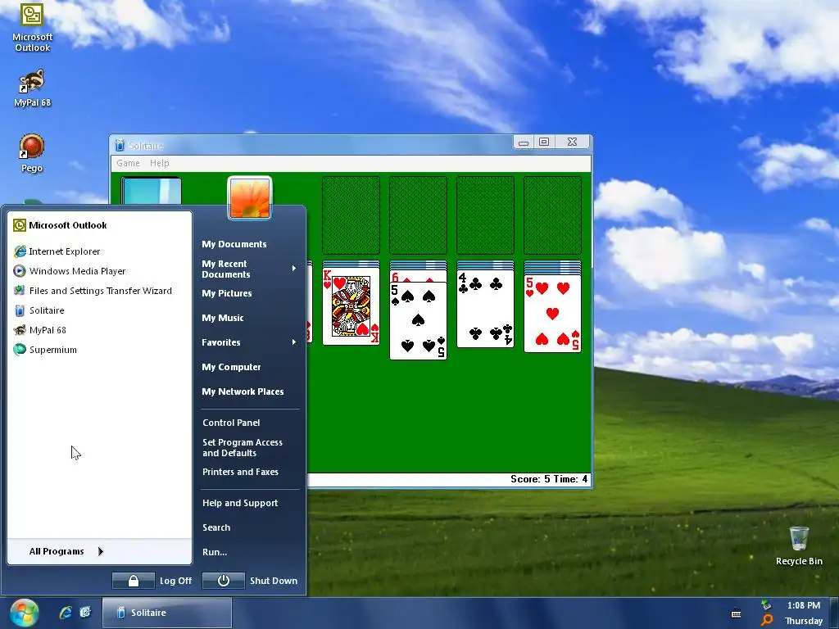Expand My Recent Documents submenu
839x629 pixels.
click(249, 269)
